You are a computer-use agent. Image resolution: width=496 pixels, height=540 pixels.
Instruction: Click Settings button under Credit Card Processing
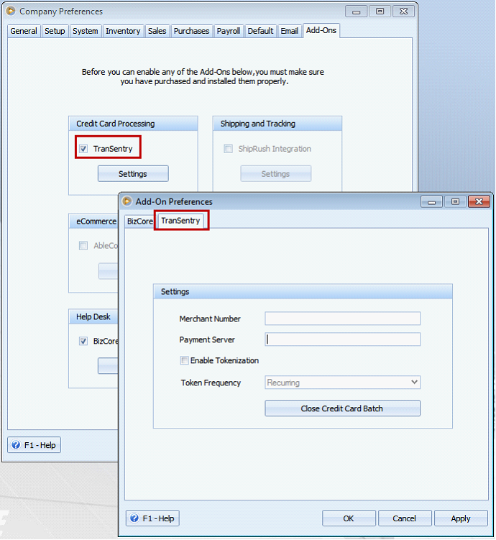point(133,173)
